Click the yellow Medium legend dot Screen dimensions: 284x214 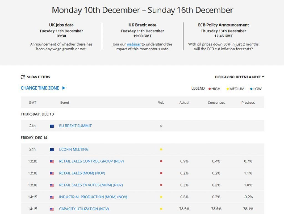coord(227,89)
